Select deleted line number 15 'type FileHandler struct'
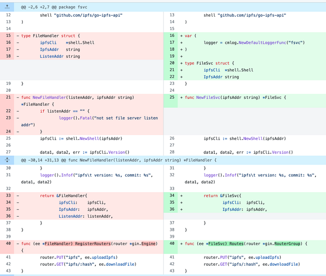The width and height of the screenshot is (326, 276). [8, 35]
